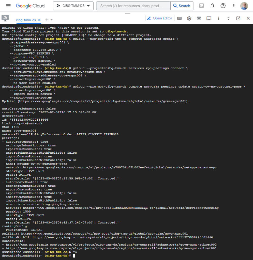
Task: Open the help question mark menu
Action: 223,6
